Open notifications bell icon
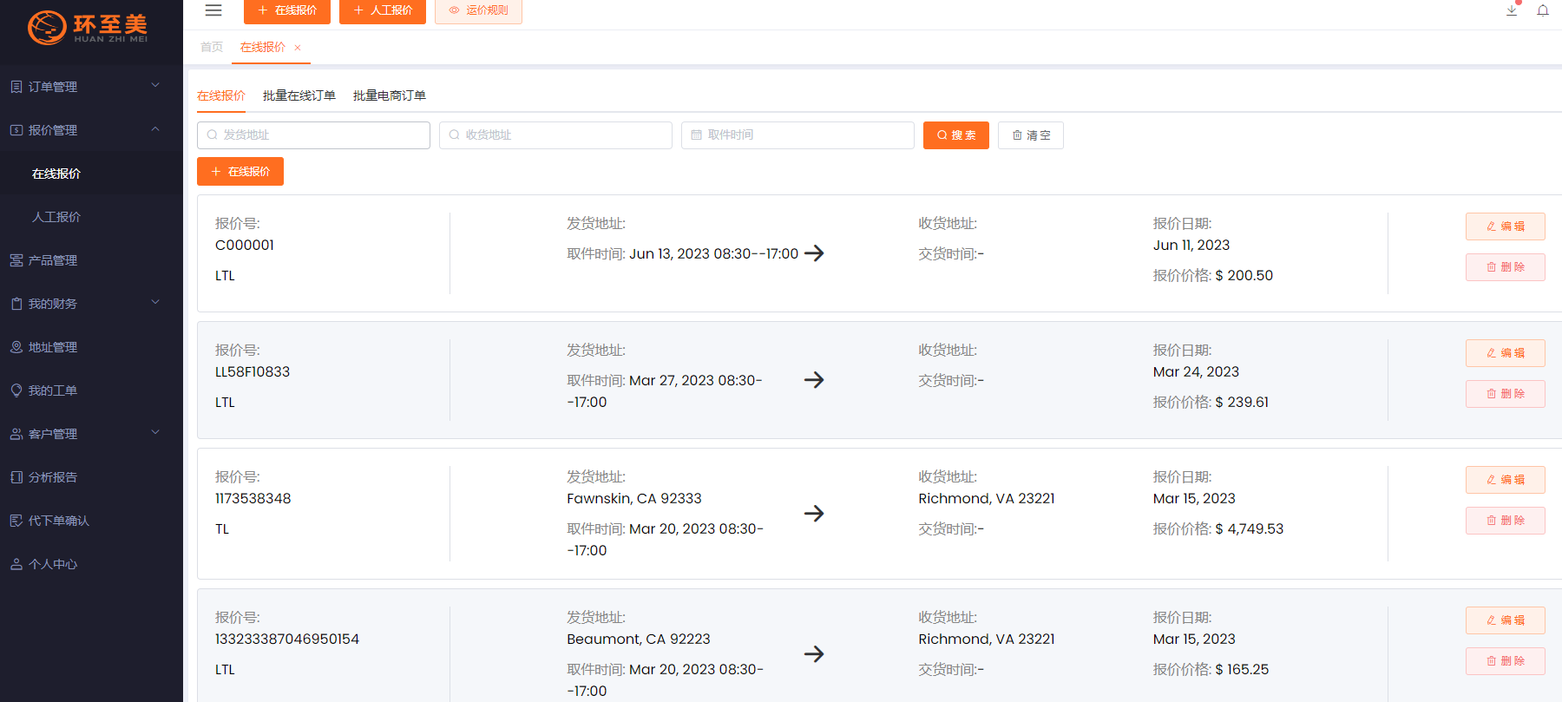 pos(1543,10)
